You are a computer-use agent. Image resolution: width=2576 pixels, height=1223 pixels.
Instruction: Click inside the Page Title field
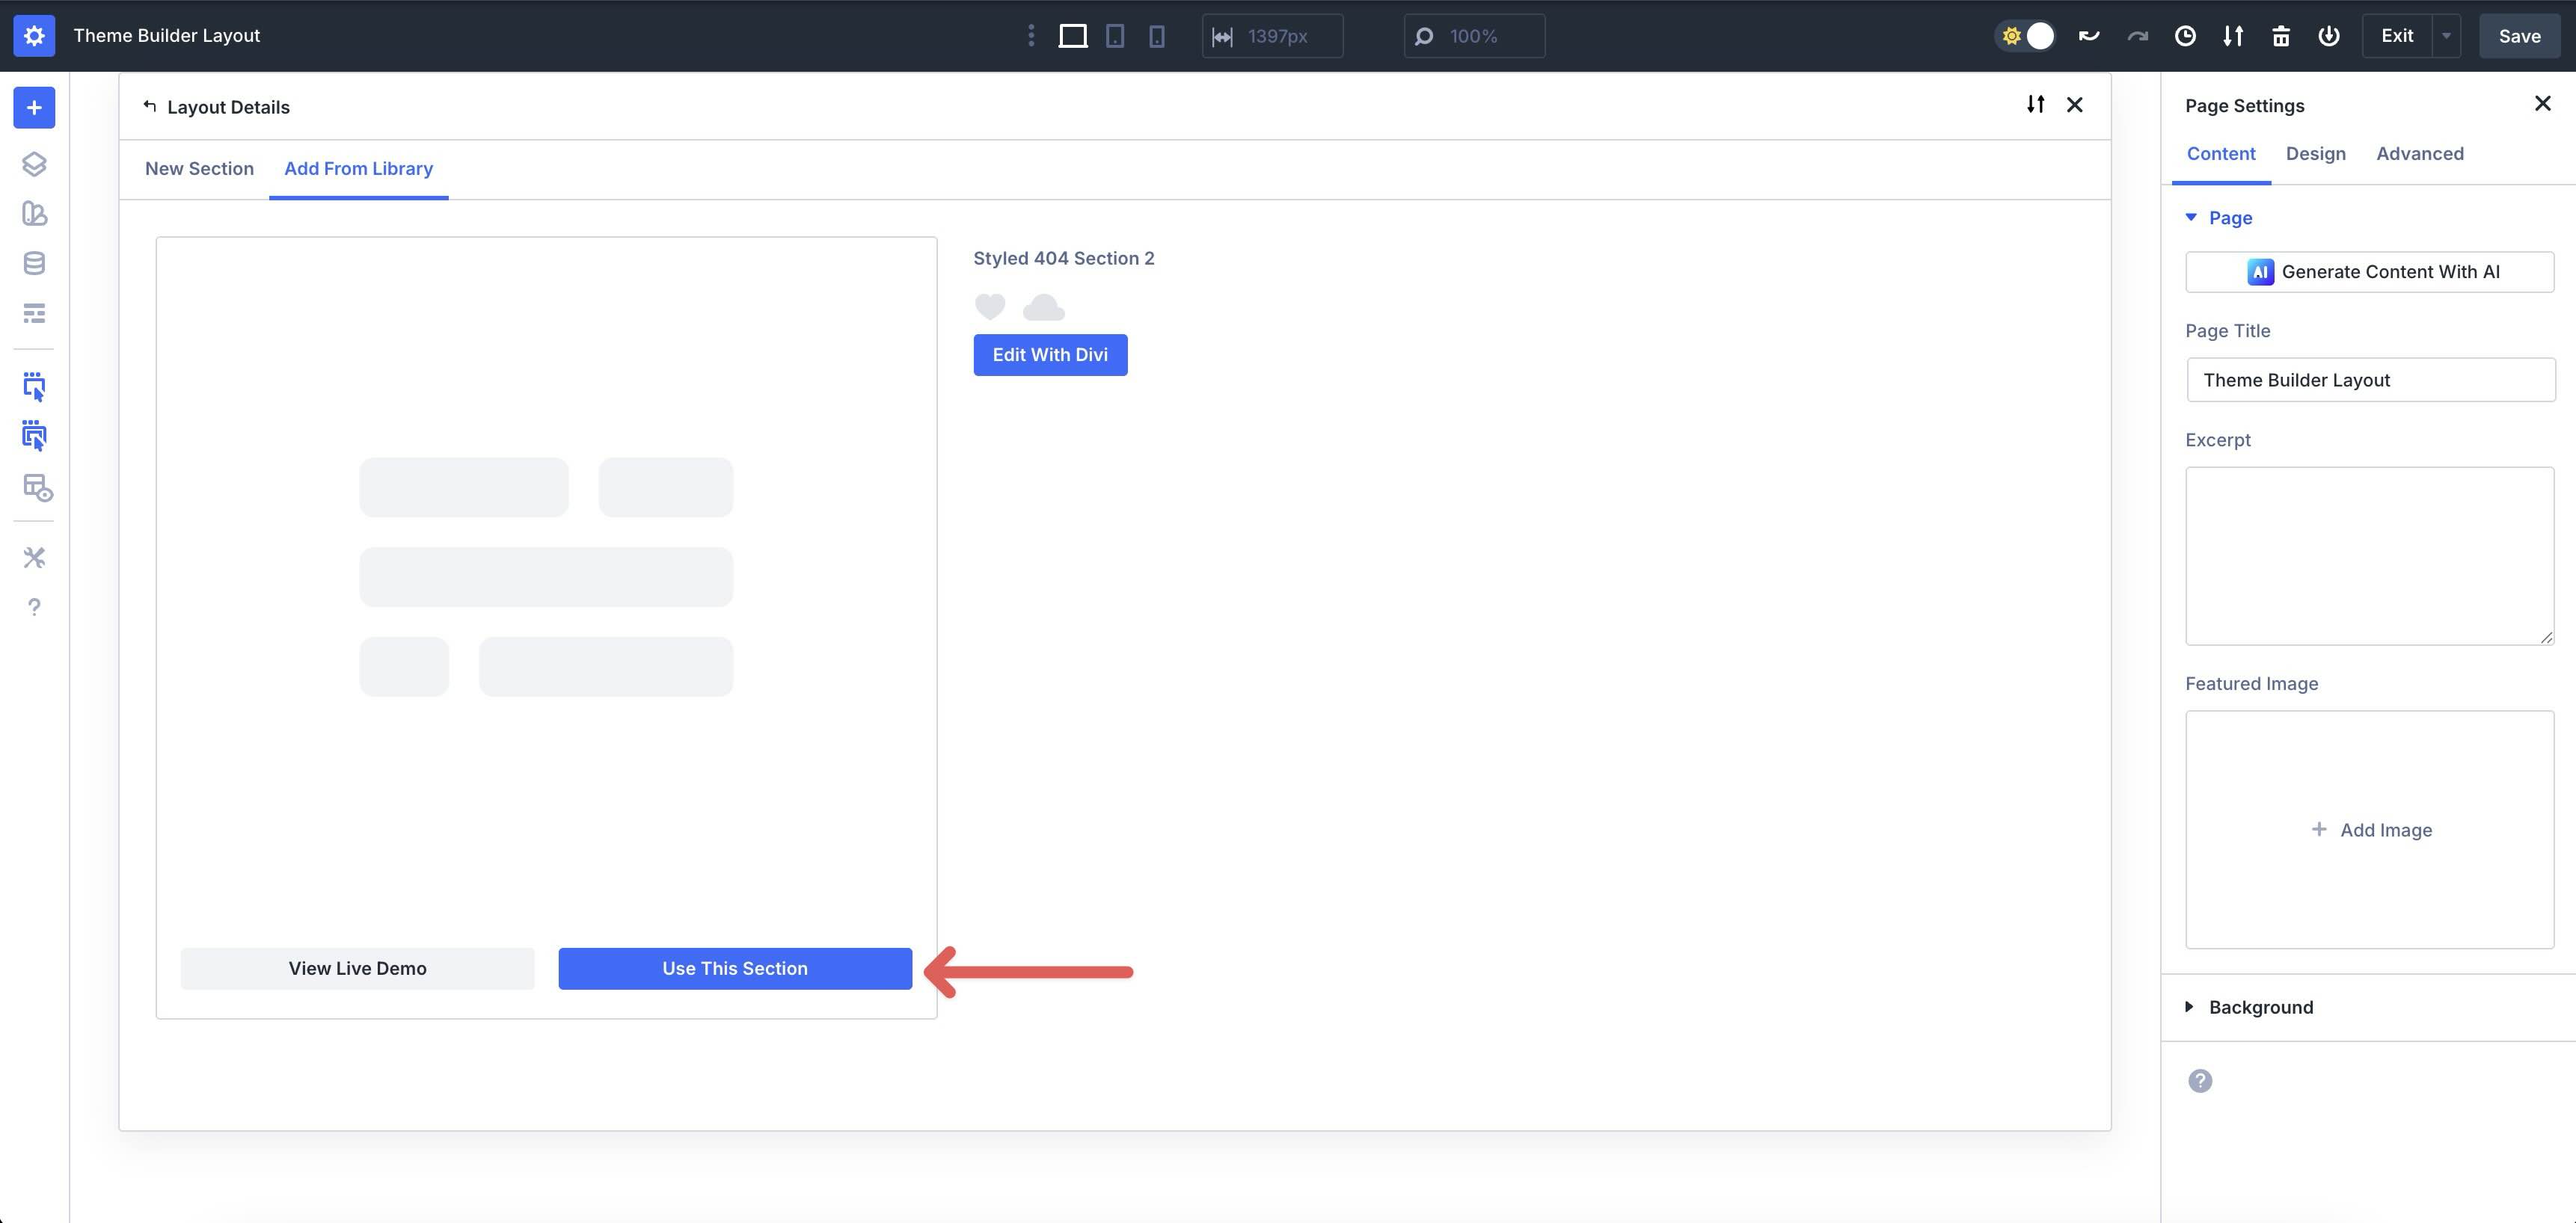click(2370, 380)
